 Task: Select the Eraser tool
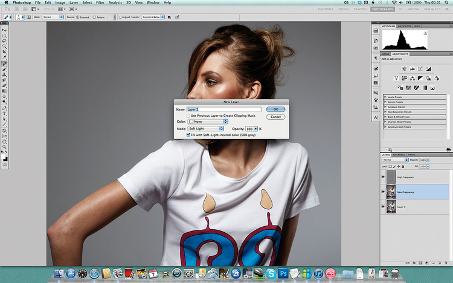point(4,86)
